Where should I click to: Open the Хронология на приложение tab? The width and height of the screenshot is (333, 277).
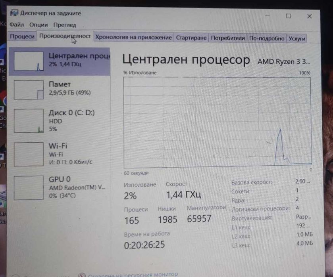133,38
